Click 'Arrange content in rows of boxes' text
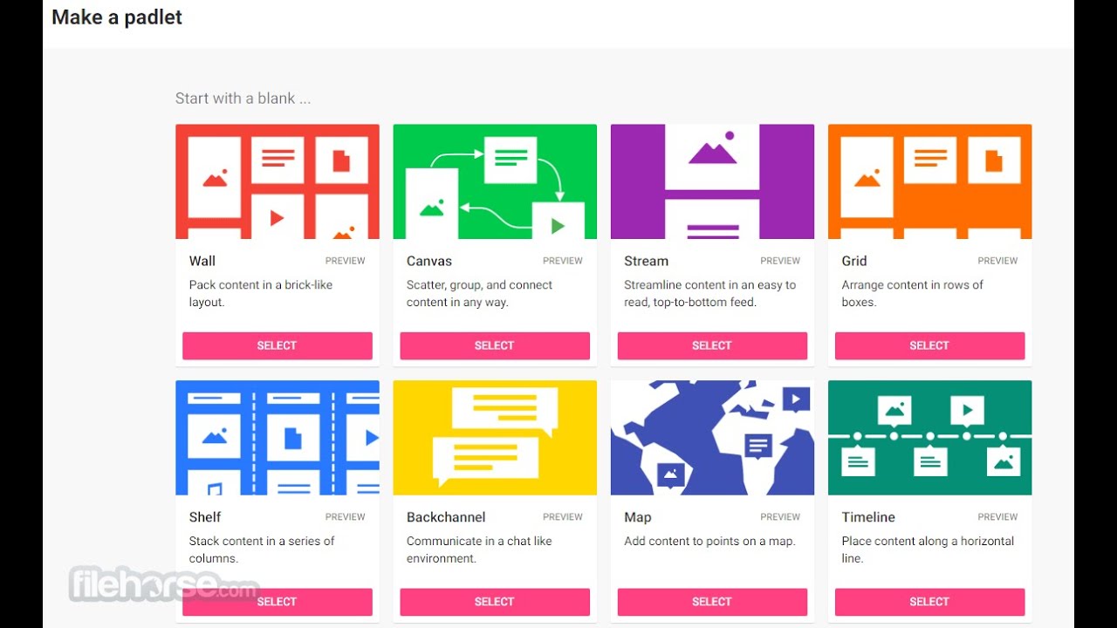The image size is (1117, 628). coord(913,293)
